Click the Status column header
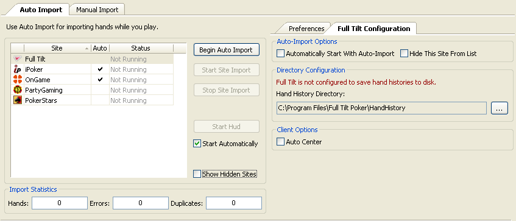 pyautogui.click(x=141, y=48)
